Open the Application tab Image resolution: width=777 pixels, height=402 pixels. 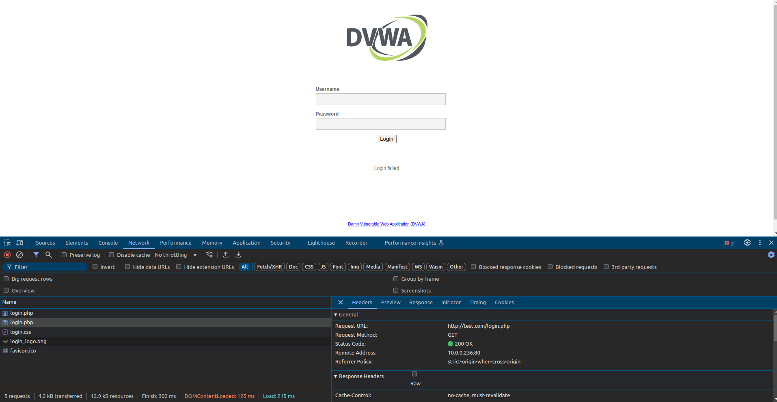pyautogui.click(x=247, y=243)
